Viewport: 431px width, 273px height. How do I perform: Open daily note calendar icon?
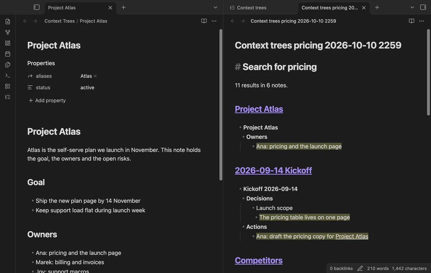tap(8, 54)
